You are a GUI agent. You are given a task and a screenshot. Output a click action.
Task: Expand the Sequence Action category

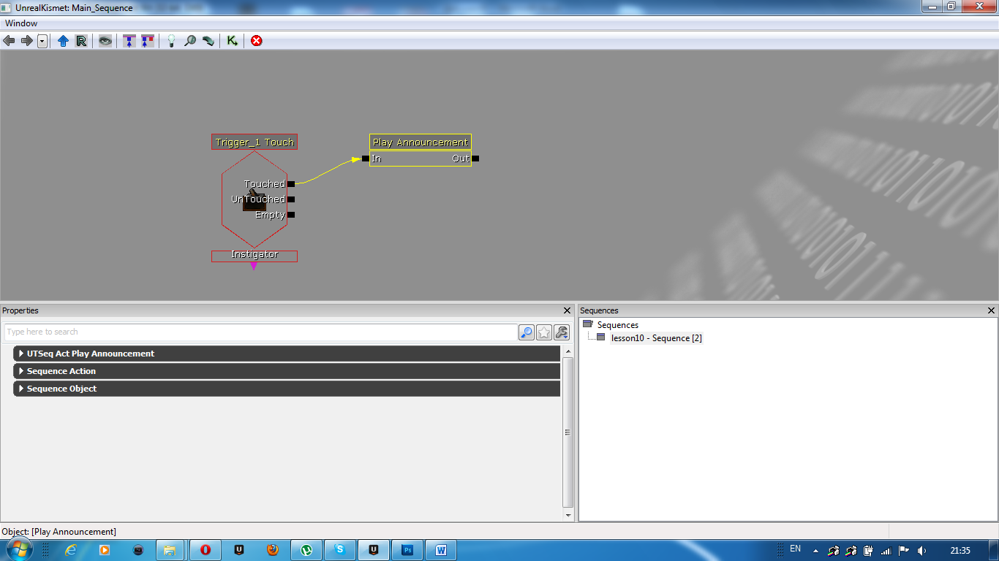(x=287, y=371)
